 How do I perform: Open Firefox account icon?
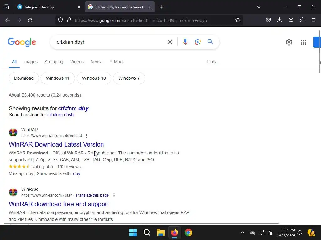click(x=291, y=20)
